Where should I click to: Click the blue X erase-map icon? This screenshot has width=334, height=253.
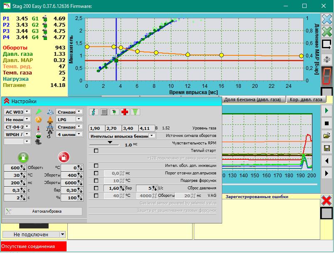pos(327,20)
